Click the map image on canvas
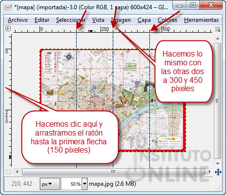This screenshot has height=195, width=226. (113, 100)
